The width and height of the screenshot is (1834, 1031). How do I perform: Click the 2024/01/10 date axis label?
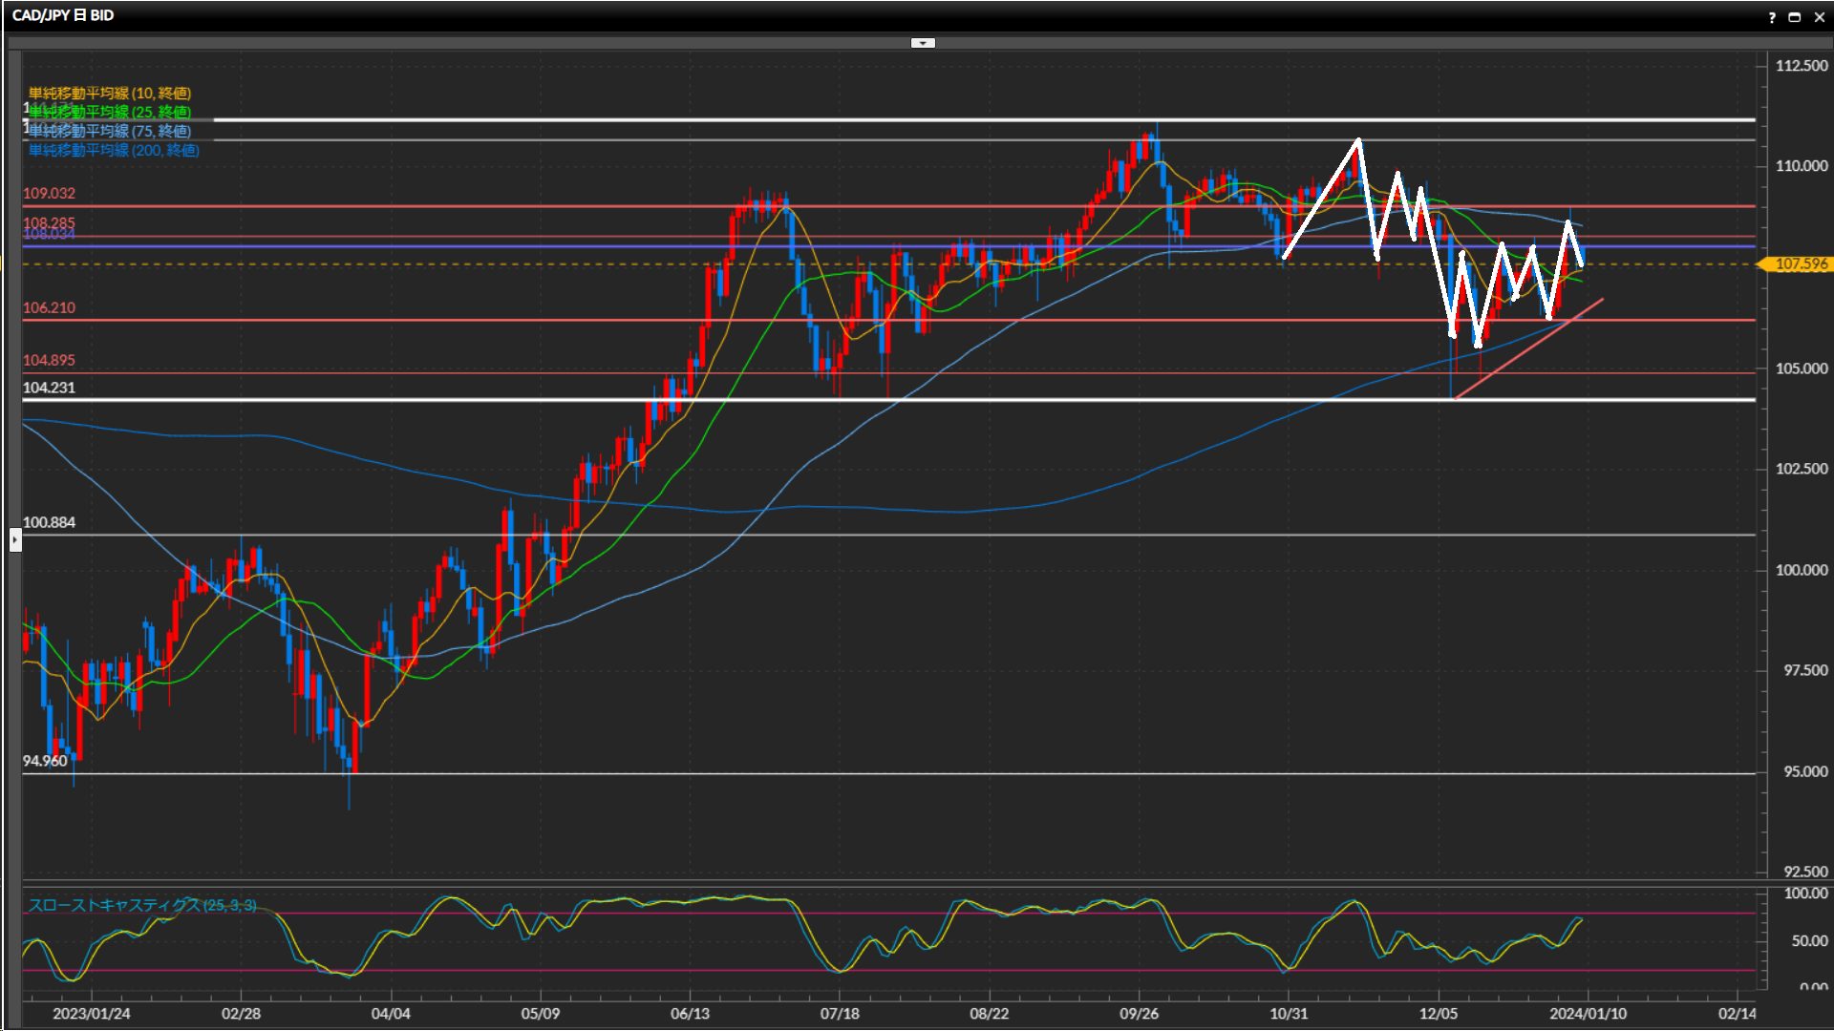1588,1013
